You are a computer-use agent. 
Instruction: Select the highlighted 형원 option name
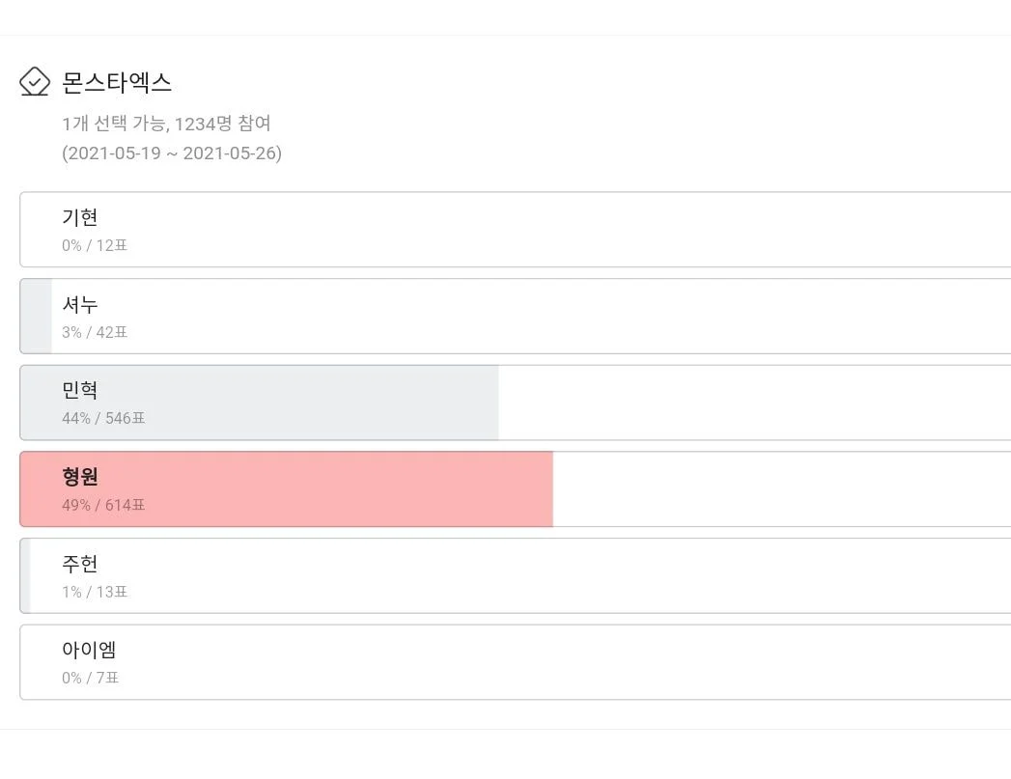[80, 477]
